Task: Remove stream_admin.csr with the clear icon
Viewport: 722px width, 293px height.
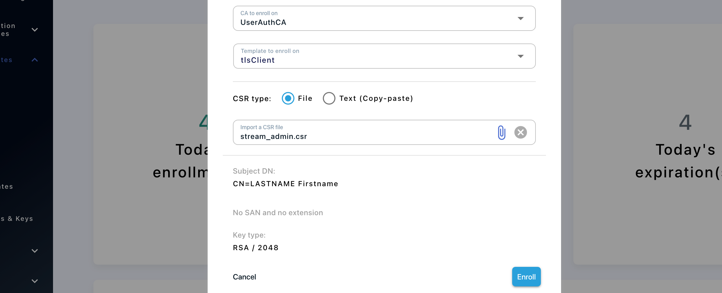Action: [520, 132]
